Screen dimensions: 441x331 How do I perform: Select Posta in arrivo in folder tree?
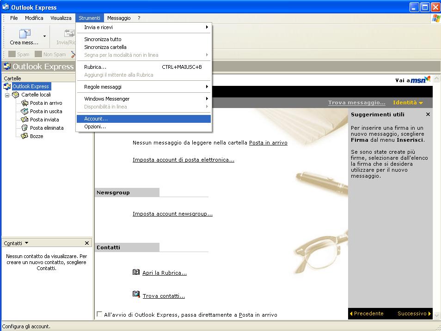click(46, 103)
